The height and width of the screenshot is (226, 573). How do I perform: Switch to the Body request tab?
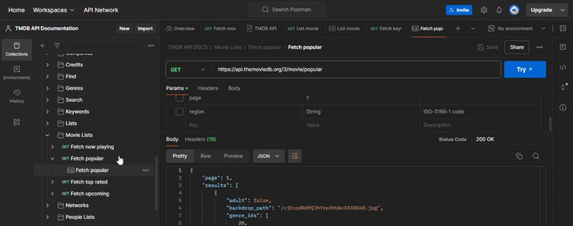(234, 88)
